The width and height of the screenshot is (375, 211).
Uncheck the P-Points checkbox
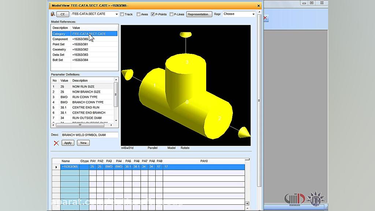pyautogui.click(x=153, y=14)
